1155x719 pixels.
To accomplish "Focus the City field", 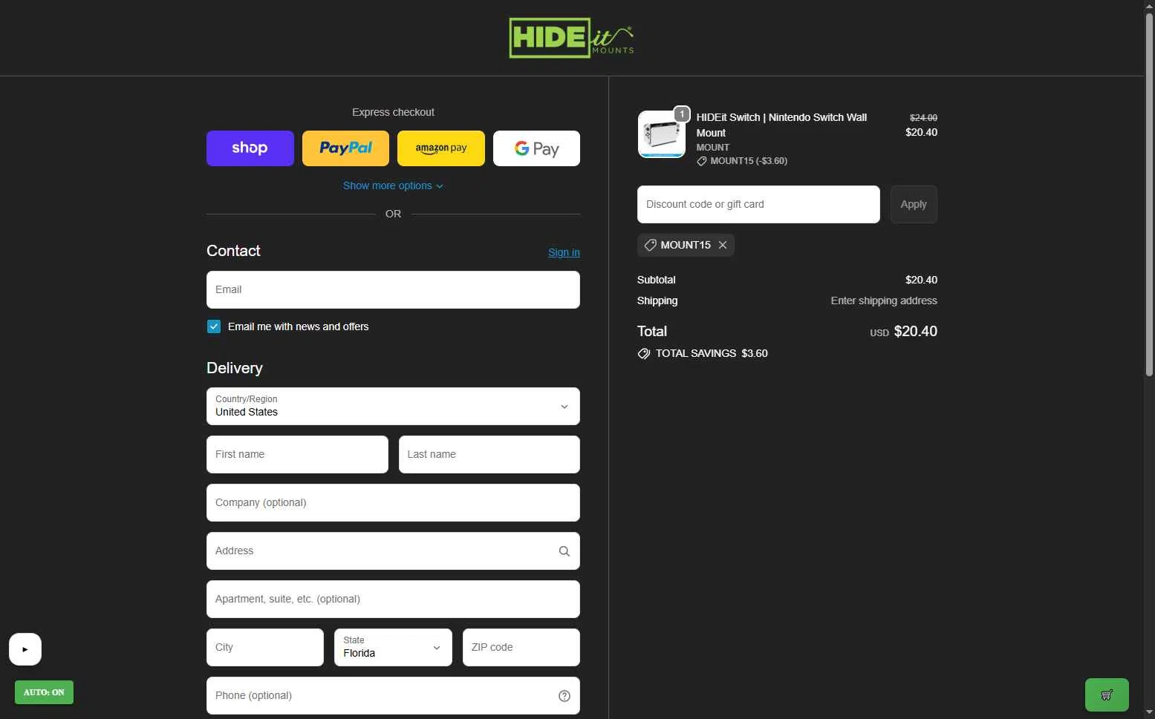I will point(265,647).
